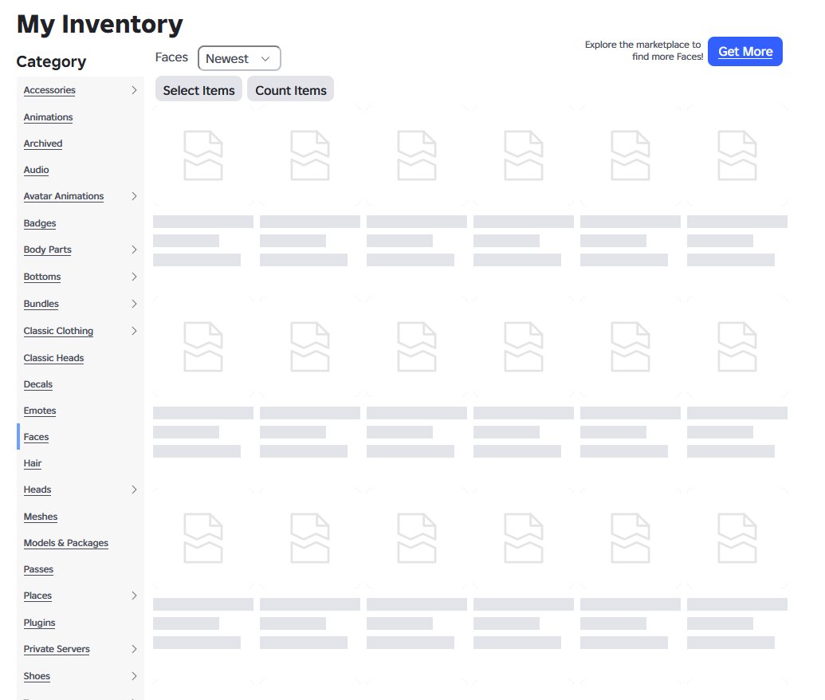
Task: Open the Private Servers category
Action: click(57, 649)
